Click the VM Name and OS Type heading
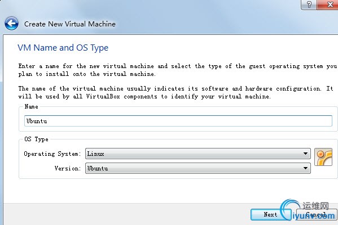 pyautogui.click(x=63, y=48)
